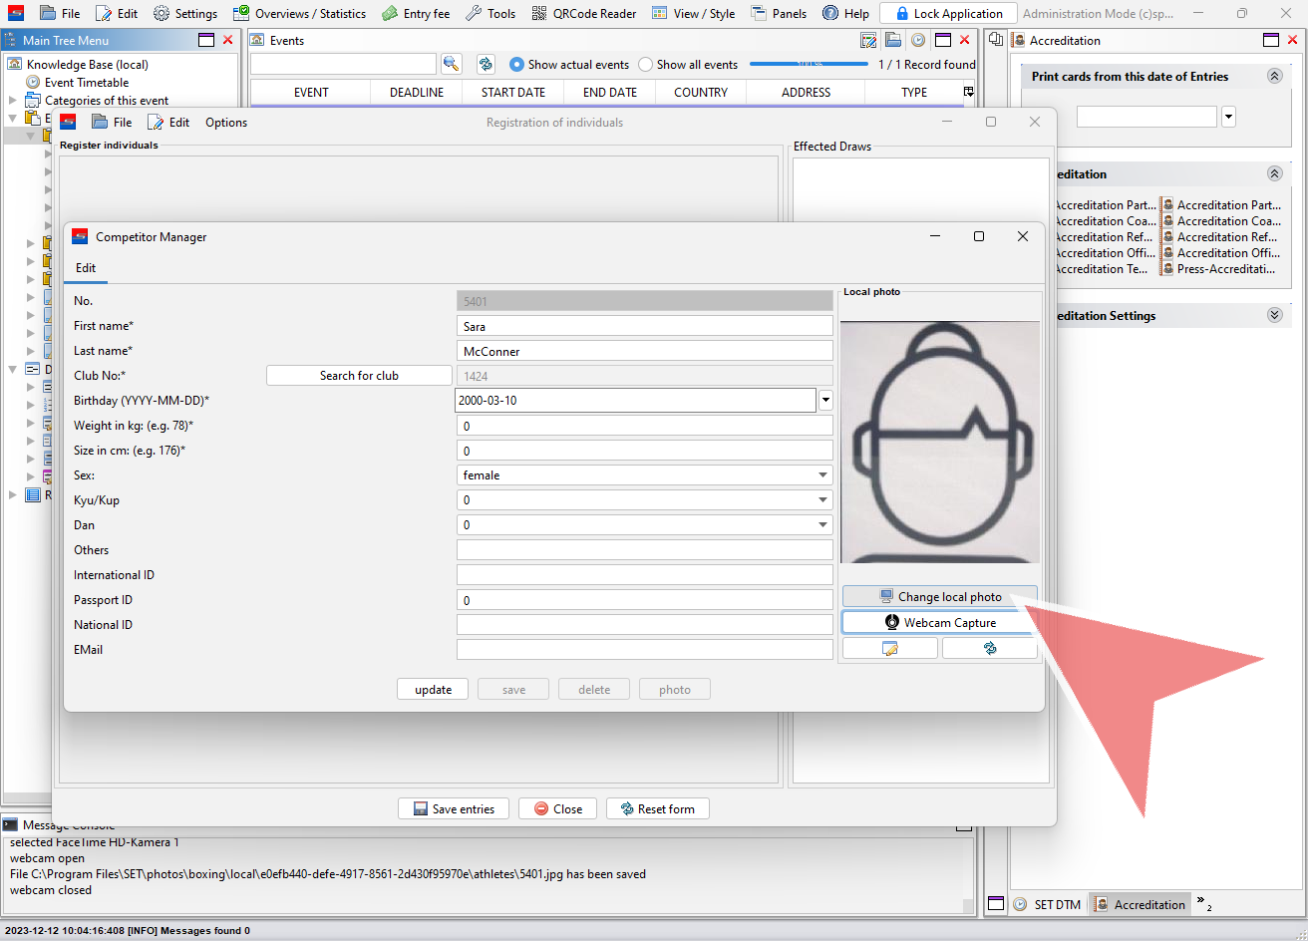Viewport: 1308px width, 942px height.
Task: Open the QRCode Reader tool
Action: tap(583, 13)
